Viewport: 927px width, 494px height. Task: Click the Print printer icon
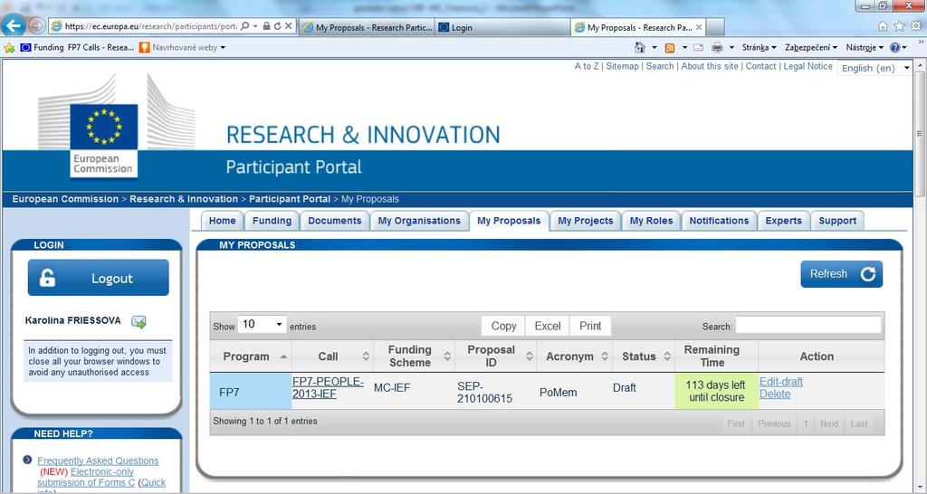(x=717, y=47)
